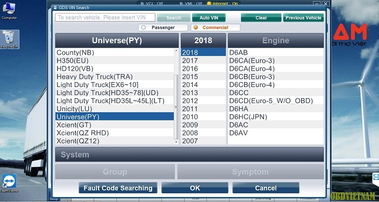
Task: Click the Engine column header
Action: point(276,41)
